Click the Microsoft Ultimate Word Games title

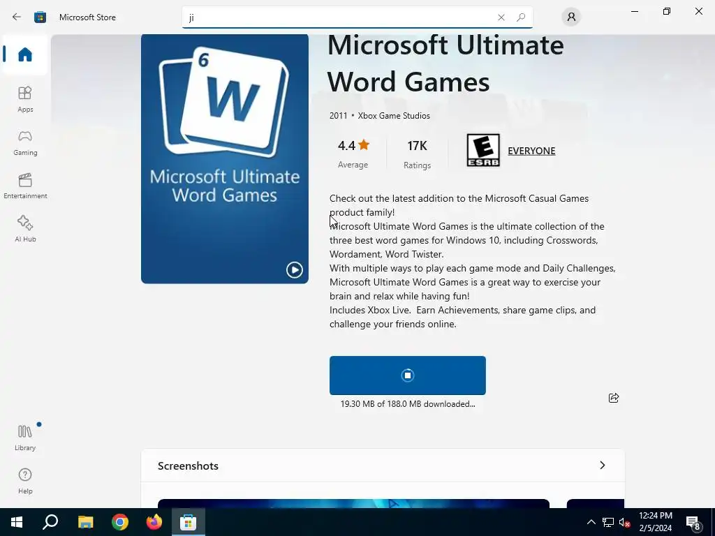(x=445, y=64)
